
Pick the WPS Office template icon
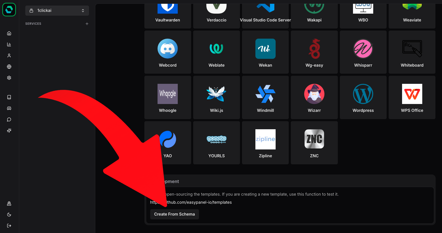coord(412,94)
